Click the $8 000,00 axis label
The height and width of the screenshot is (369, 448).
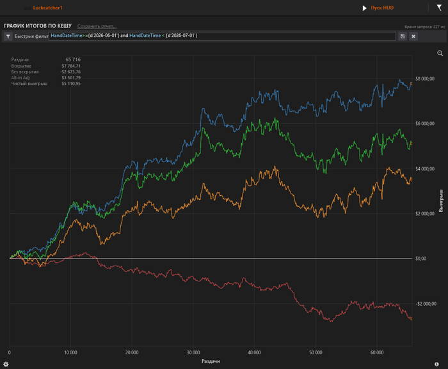coord(424,79)
